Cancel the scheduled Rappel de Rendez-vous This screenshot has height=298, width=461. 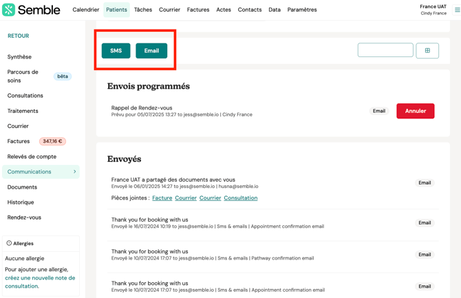click(x=415, y=111)
